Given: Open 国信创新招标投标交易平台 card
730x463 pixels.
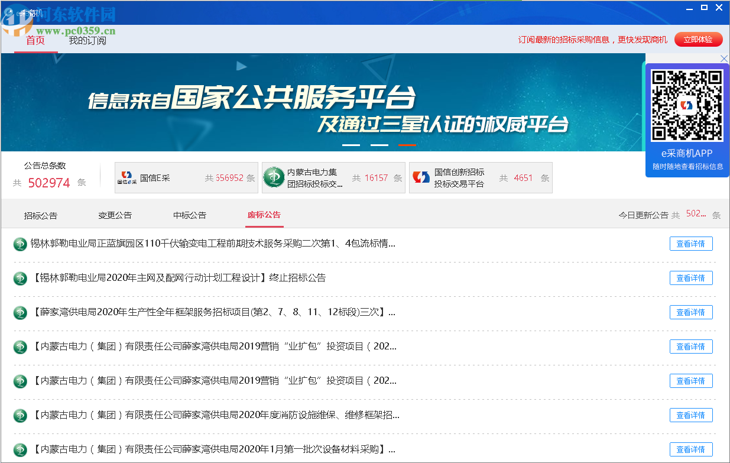Looking at the screenshot, I should coord(481,177).
